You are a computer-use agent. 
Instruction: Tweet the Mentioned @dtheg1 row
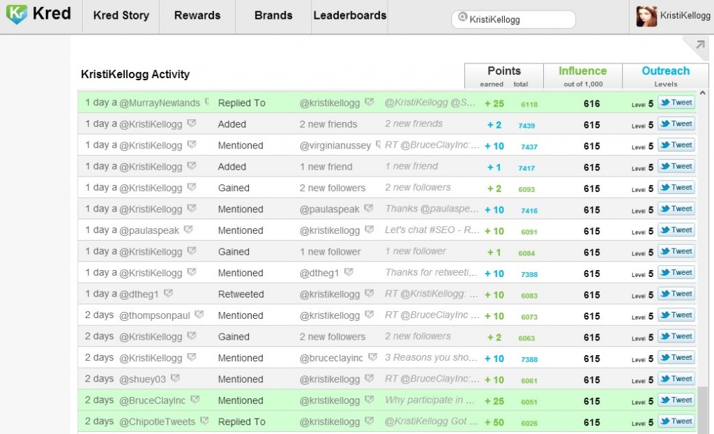pos(676,273)
